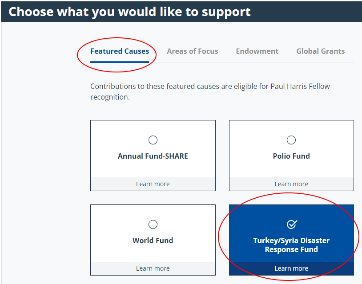Click the word "recognition." in the description

pyautogui.click(x=110, y=97)
